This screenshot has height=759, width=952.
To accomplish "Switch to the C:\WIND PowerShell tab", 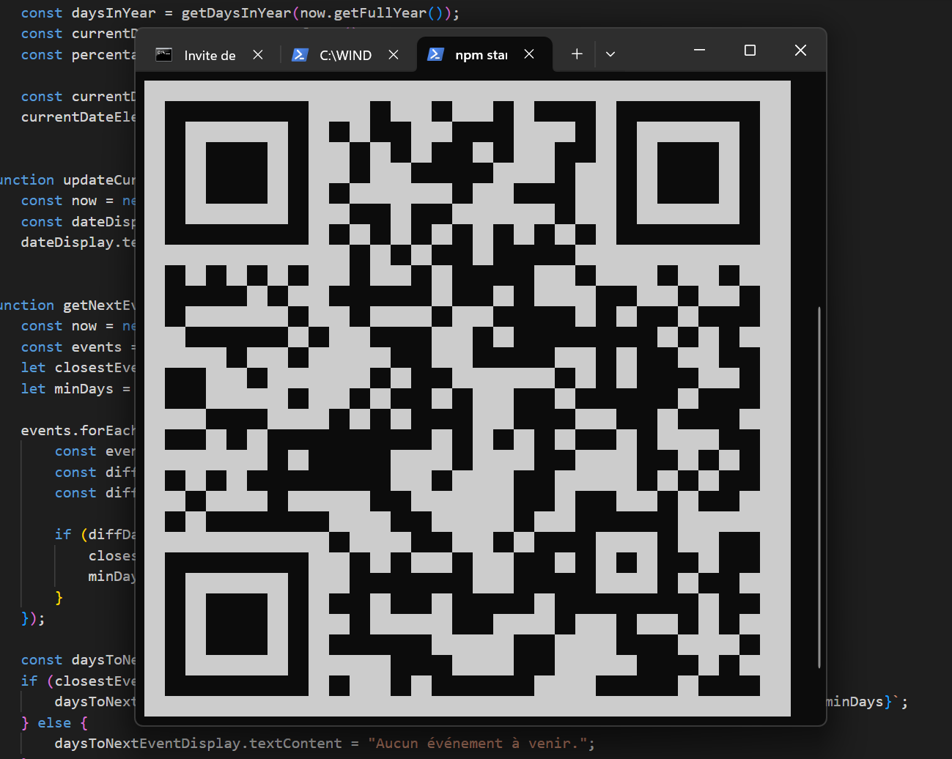I will 345,55.
